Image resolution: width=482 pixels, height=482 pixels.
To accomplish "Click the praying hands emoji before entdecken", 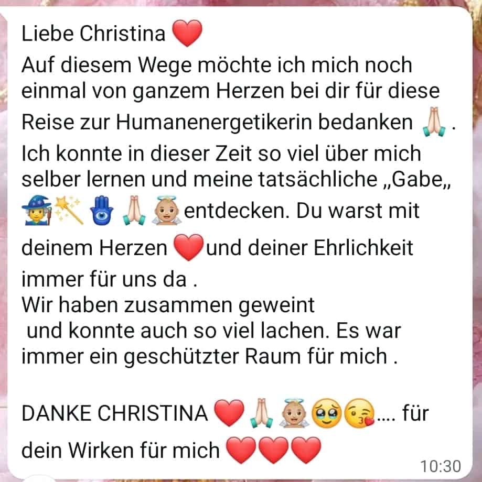I will click(x=134, y=211).
